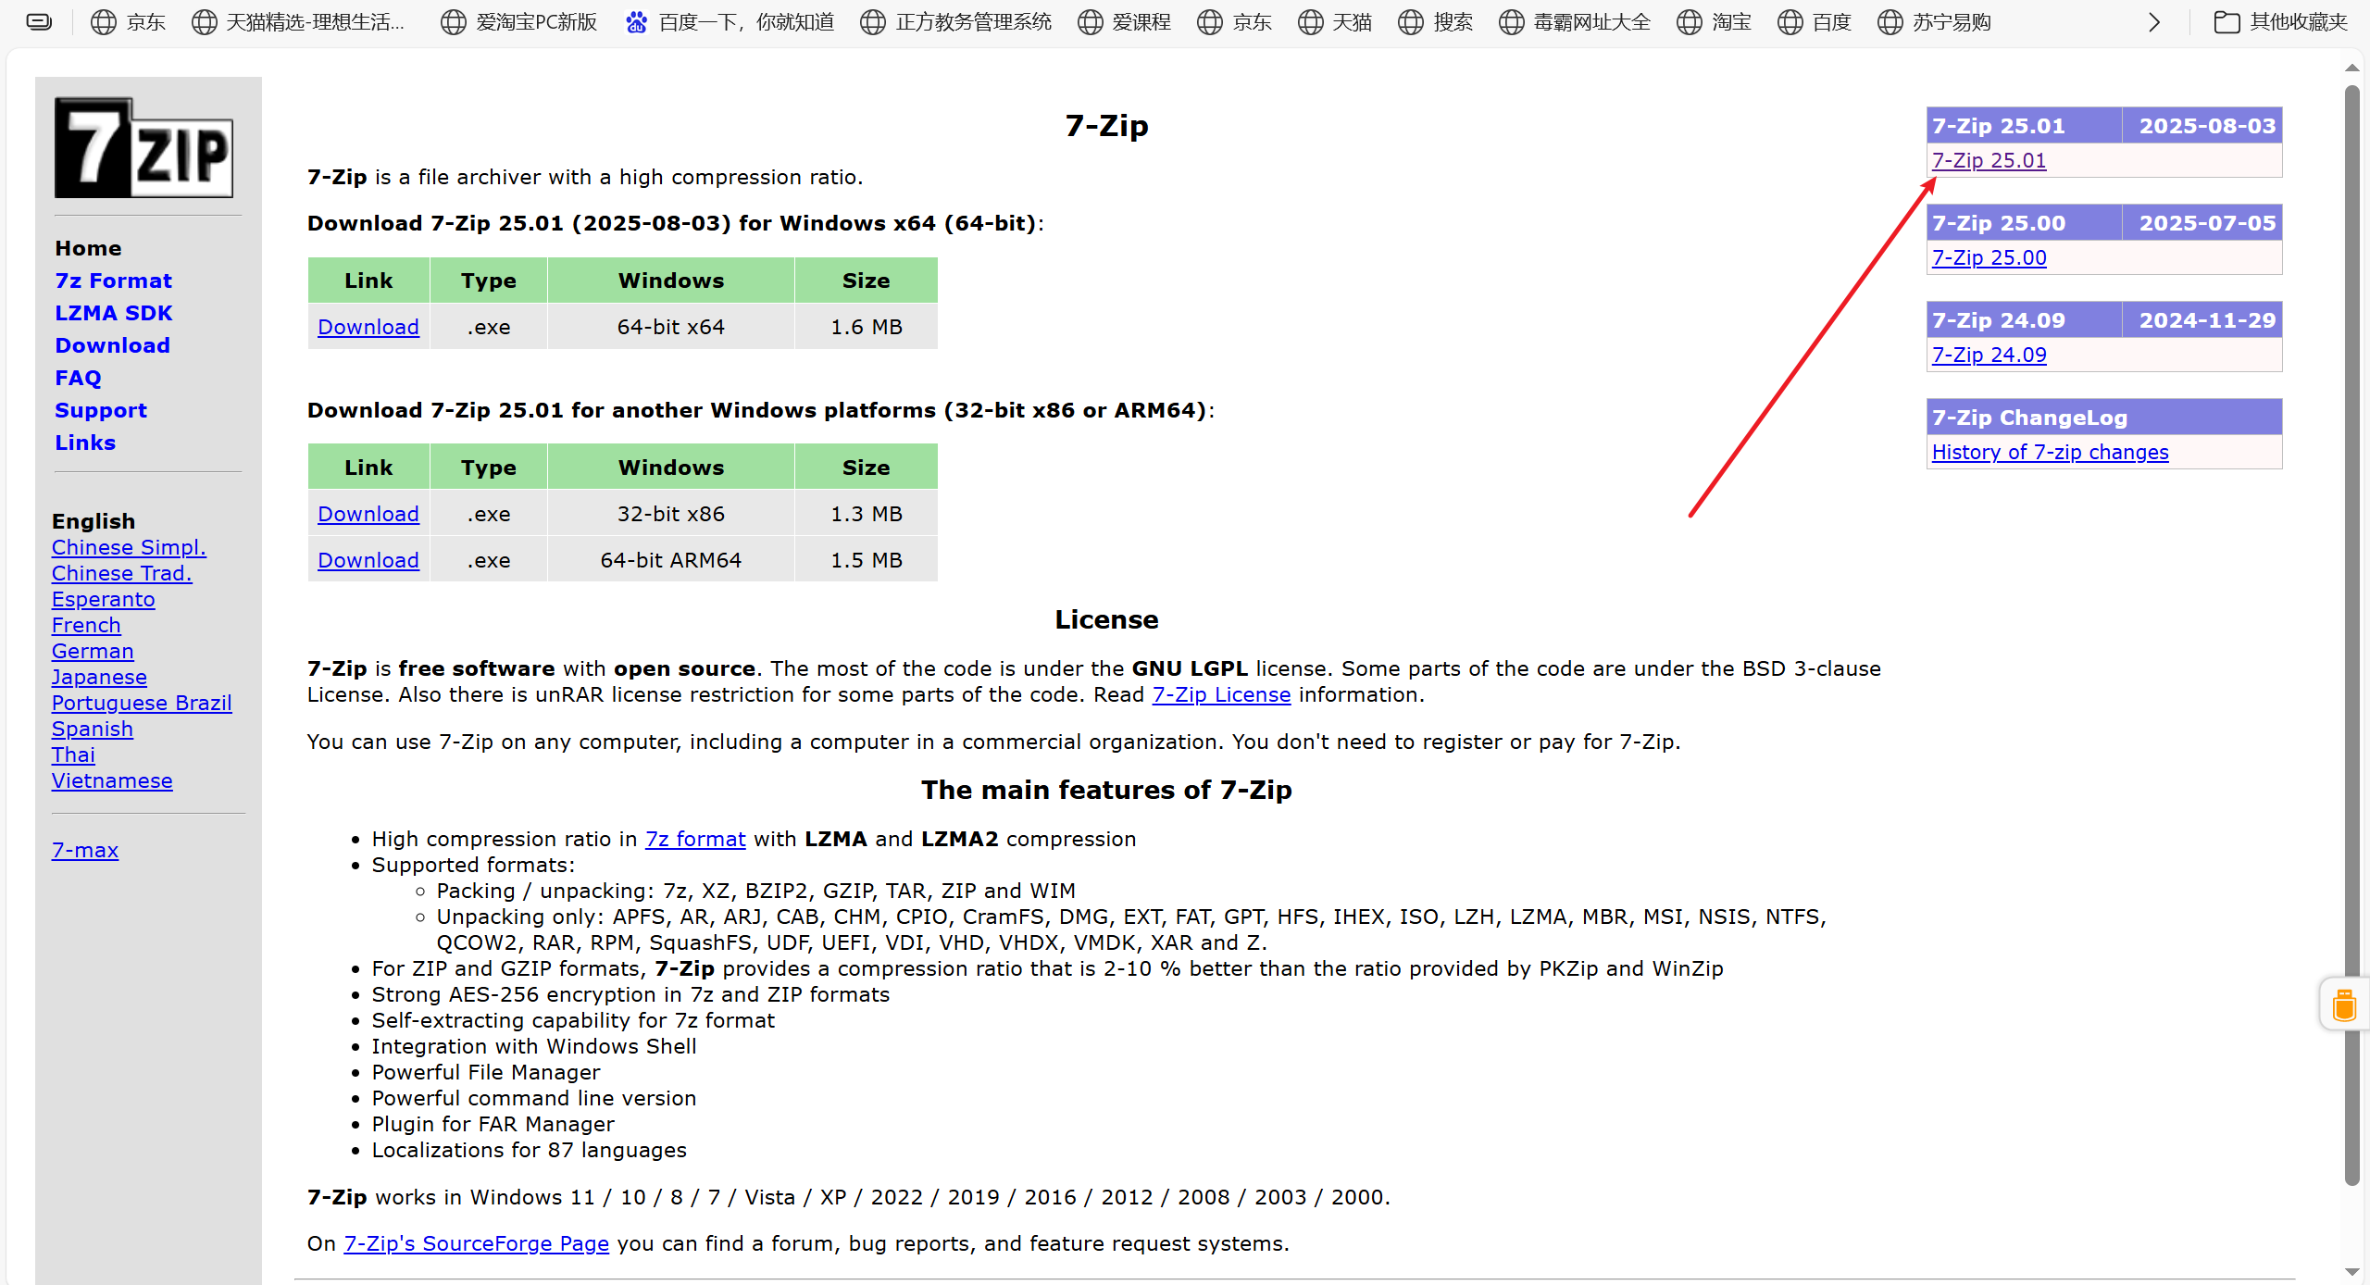Click the scrollbar down arrow
Image resolution: width=2370 pixels, height=1285 pixels.
pos(2352,1272)
